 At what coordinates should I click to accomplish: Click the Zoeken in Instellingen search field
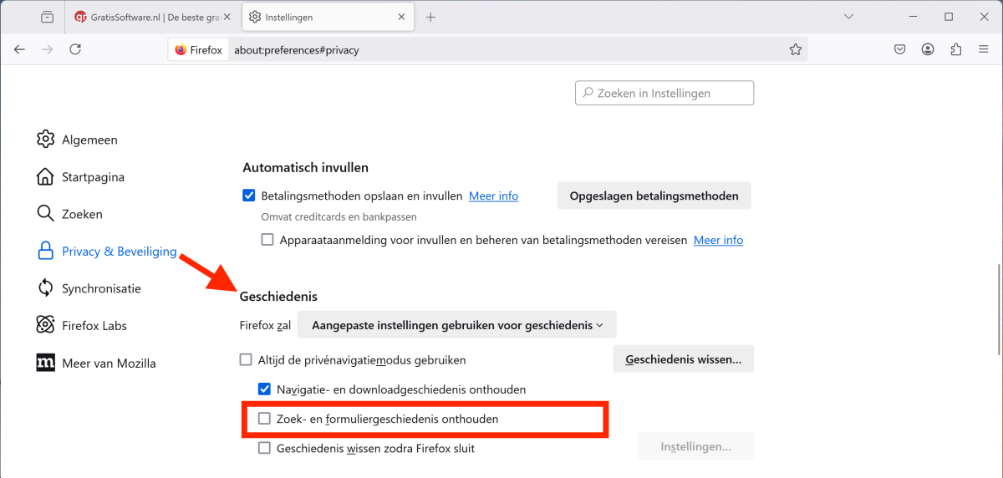pyautogui.click(x=664, y=93)
